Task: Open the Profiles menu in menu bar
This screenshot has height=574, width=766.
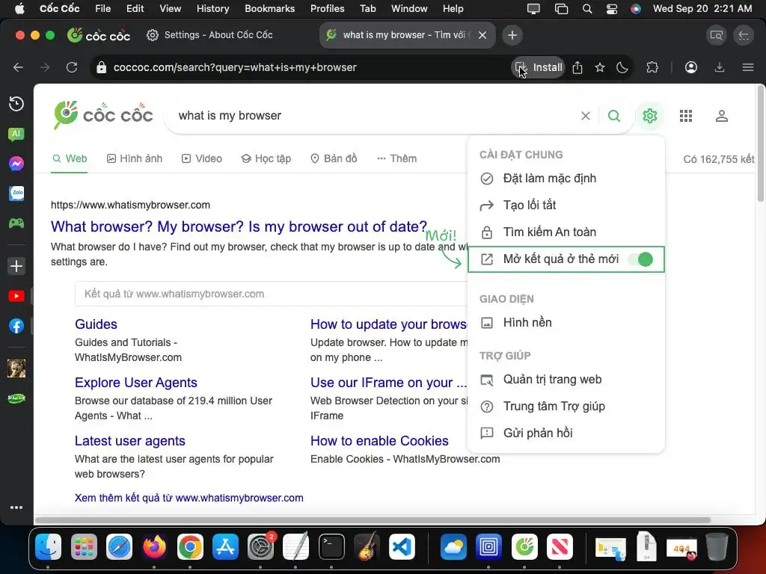Action: (x=328, y=8)
